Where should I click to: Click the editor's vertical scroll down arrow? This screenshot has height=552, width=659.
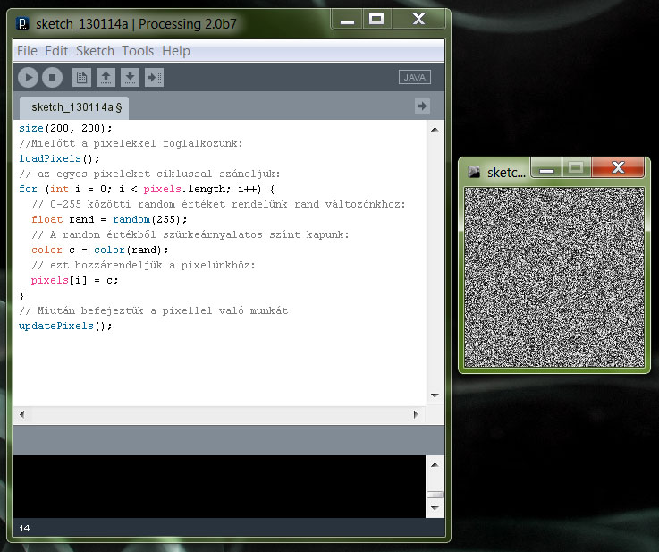435,395
